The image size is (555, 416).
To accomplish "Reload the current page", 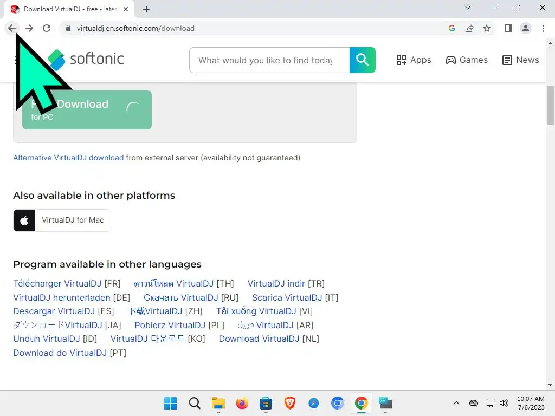I will tap(47, 28).
